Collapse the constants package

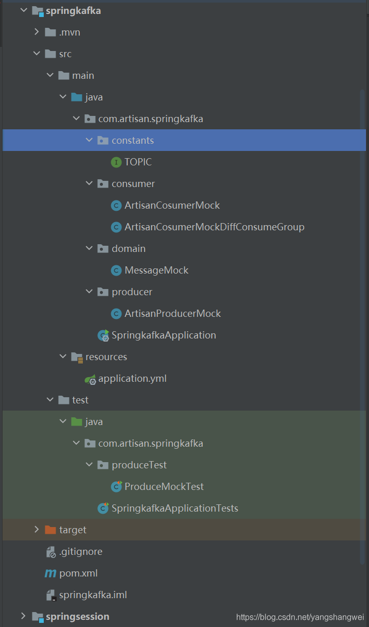click(x=89, y=141)
